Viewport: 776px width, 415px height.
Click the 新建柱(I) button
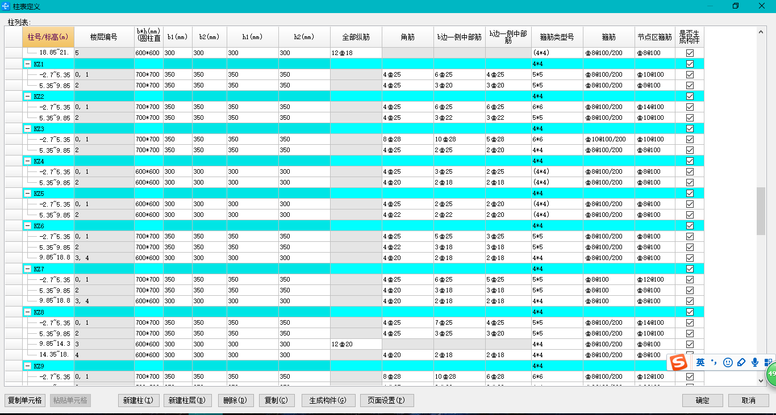click(138, 400)
